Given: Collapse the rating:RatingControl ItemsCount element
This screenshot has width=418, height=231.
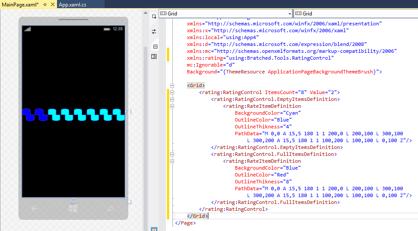Looking at the screenshot, I should click(172, 92).
